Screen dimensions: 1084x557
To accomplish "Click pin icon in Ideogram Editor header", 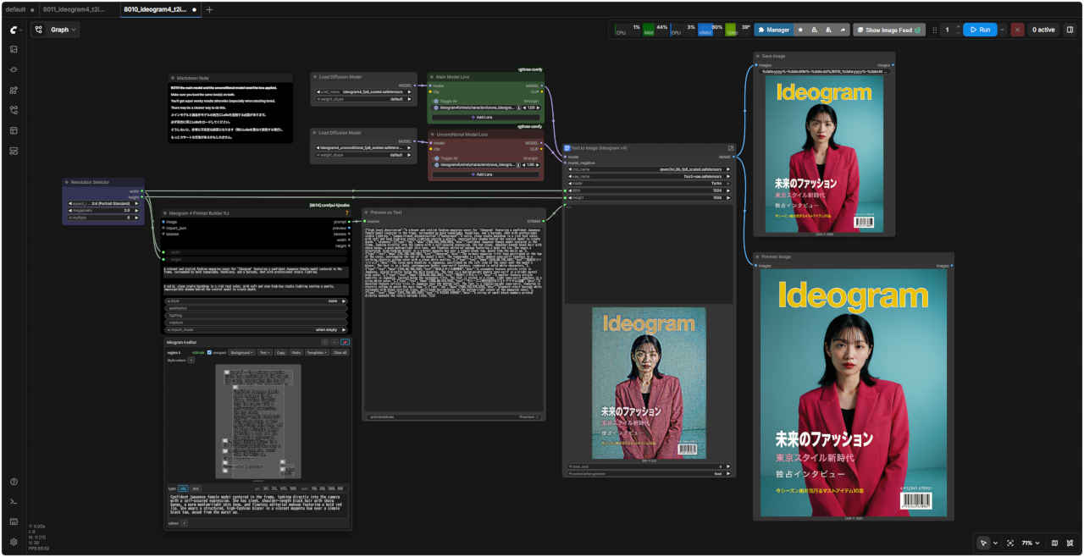I will (345, 342).
